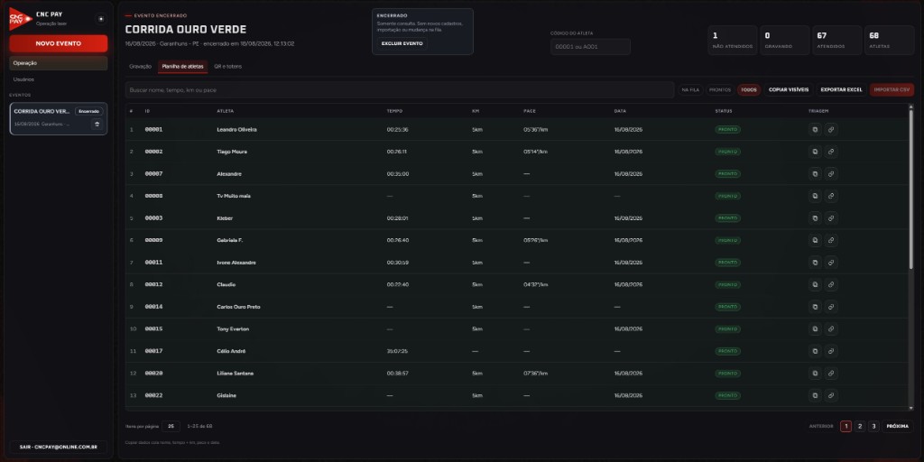Click the link icon for Liliane Santana

coord(831,373)
